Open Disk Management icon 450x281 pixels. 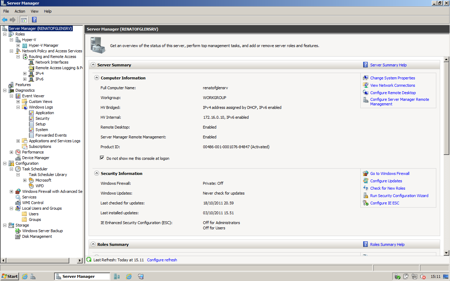tap(18, 236)
